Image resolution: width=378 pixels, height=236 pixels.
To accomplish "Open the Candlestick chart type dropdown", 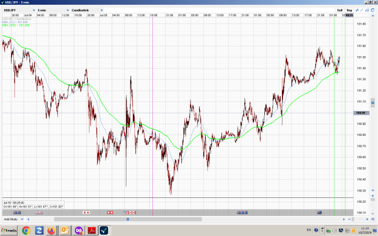I will click(x=87, y=10).
